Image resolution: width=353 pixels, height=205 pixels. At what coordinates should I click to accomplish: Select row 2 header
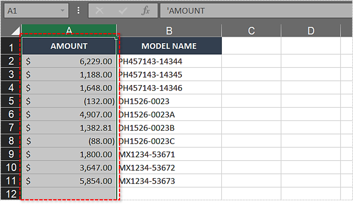(10, 61)
